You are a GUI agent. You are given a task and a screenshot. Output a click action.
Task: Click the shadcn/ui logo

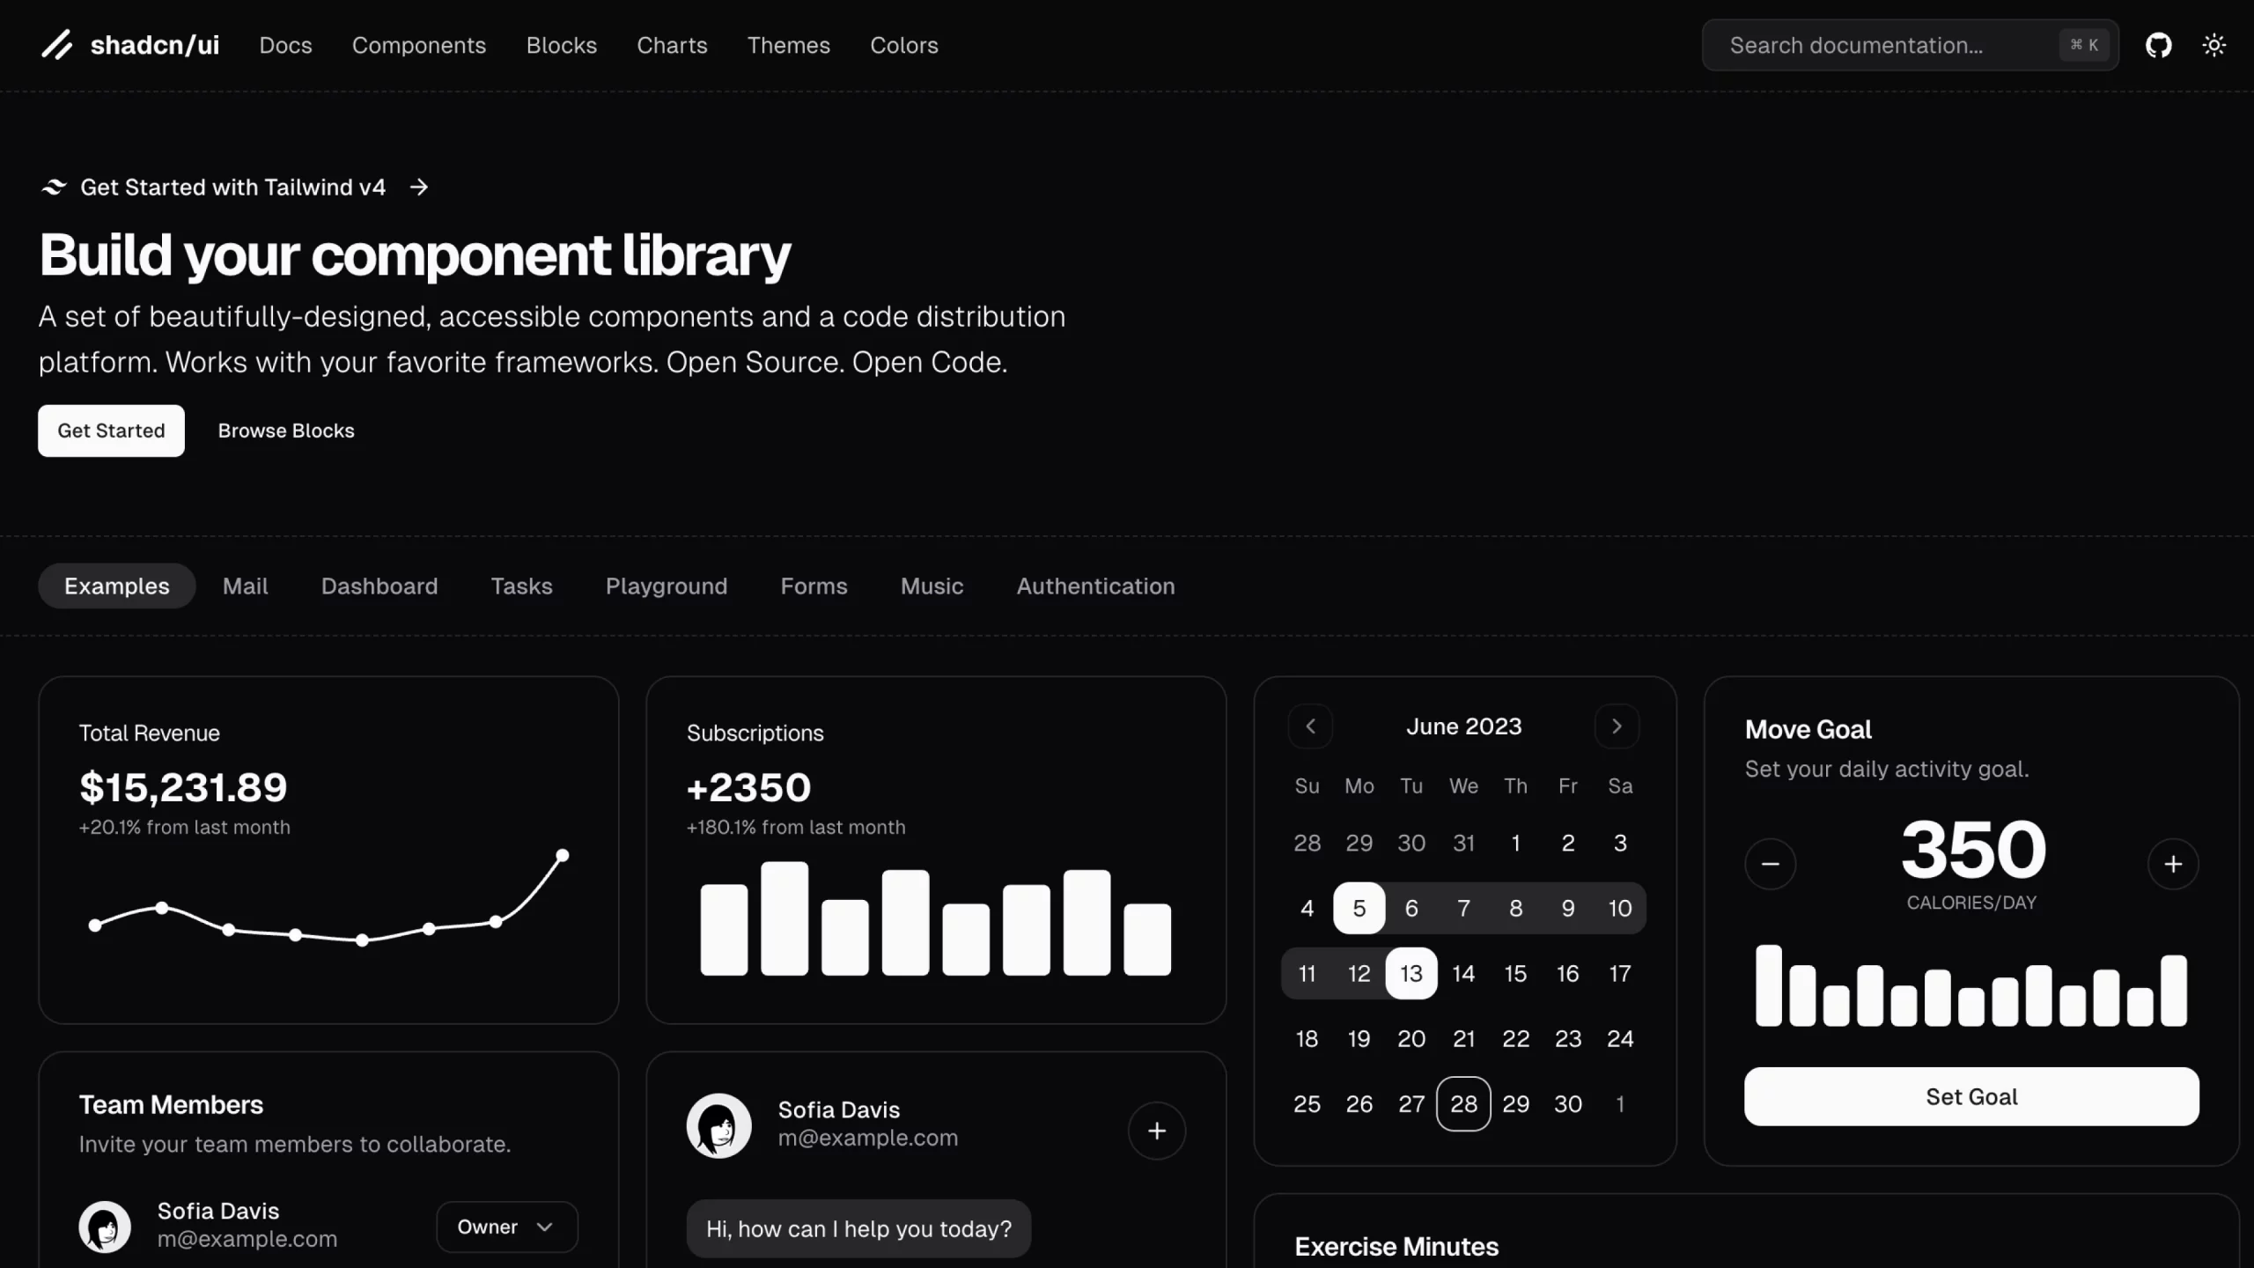coord(130,45)
